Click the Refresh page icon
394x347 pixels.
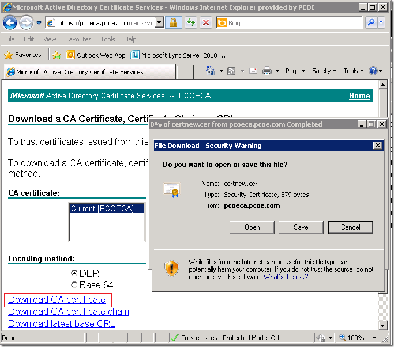(x=191, y=23)
